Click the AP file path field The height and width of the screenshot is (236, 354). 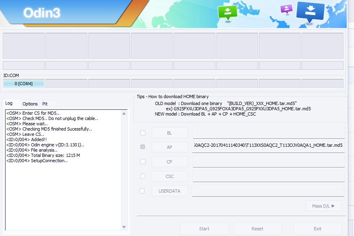(268, 147)
